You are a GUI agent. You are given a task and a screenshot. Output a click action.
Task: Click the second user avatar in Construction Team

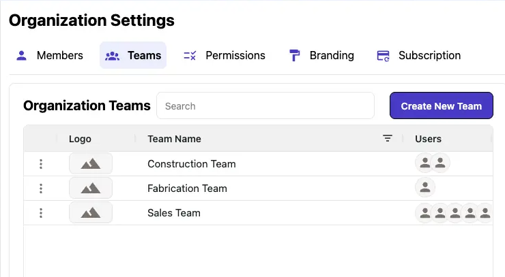pos(440,163)
